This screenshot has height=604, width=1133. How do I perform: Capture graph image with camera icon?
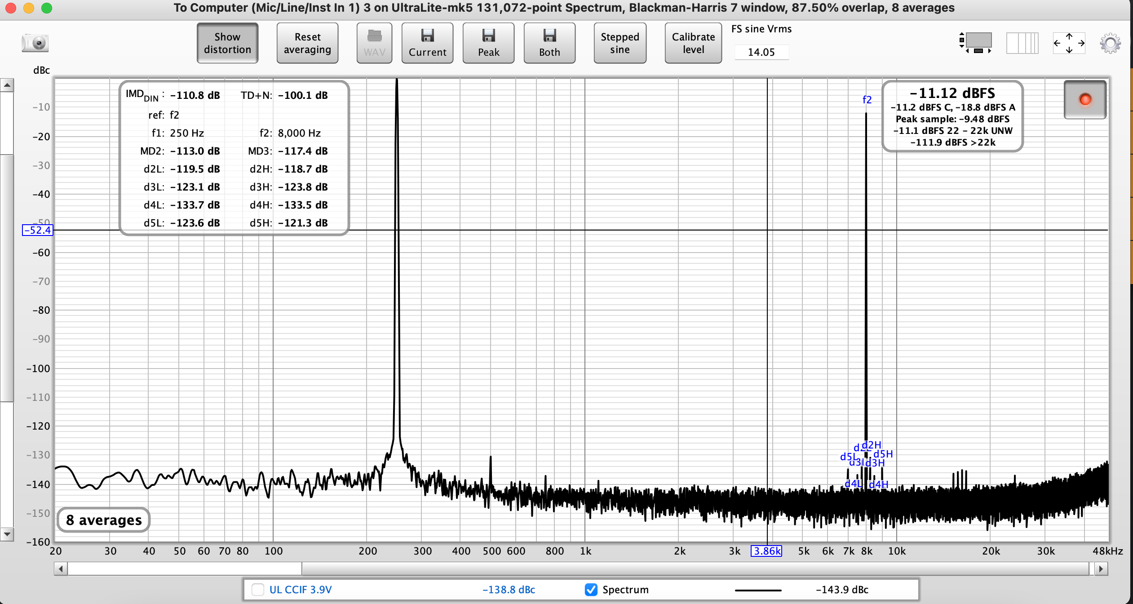pos(35,43)
